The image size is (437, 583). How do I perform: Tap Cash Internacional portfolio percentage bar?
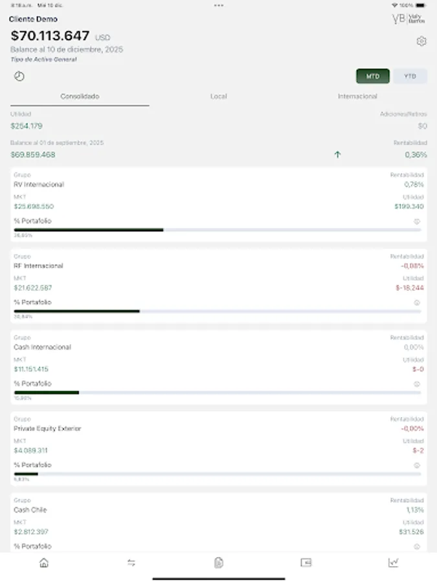coord(218,393)
